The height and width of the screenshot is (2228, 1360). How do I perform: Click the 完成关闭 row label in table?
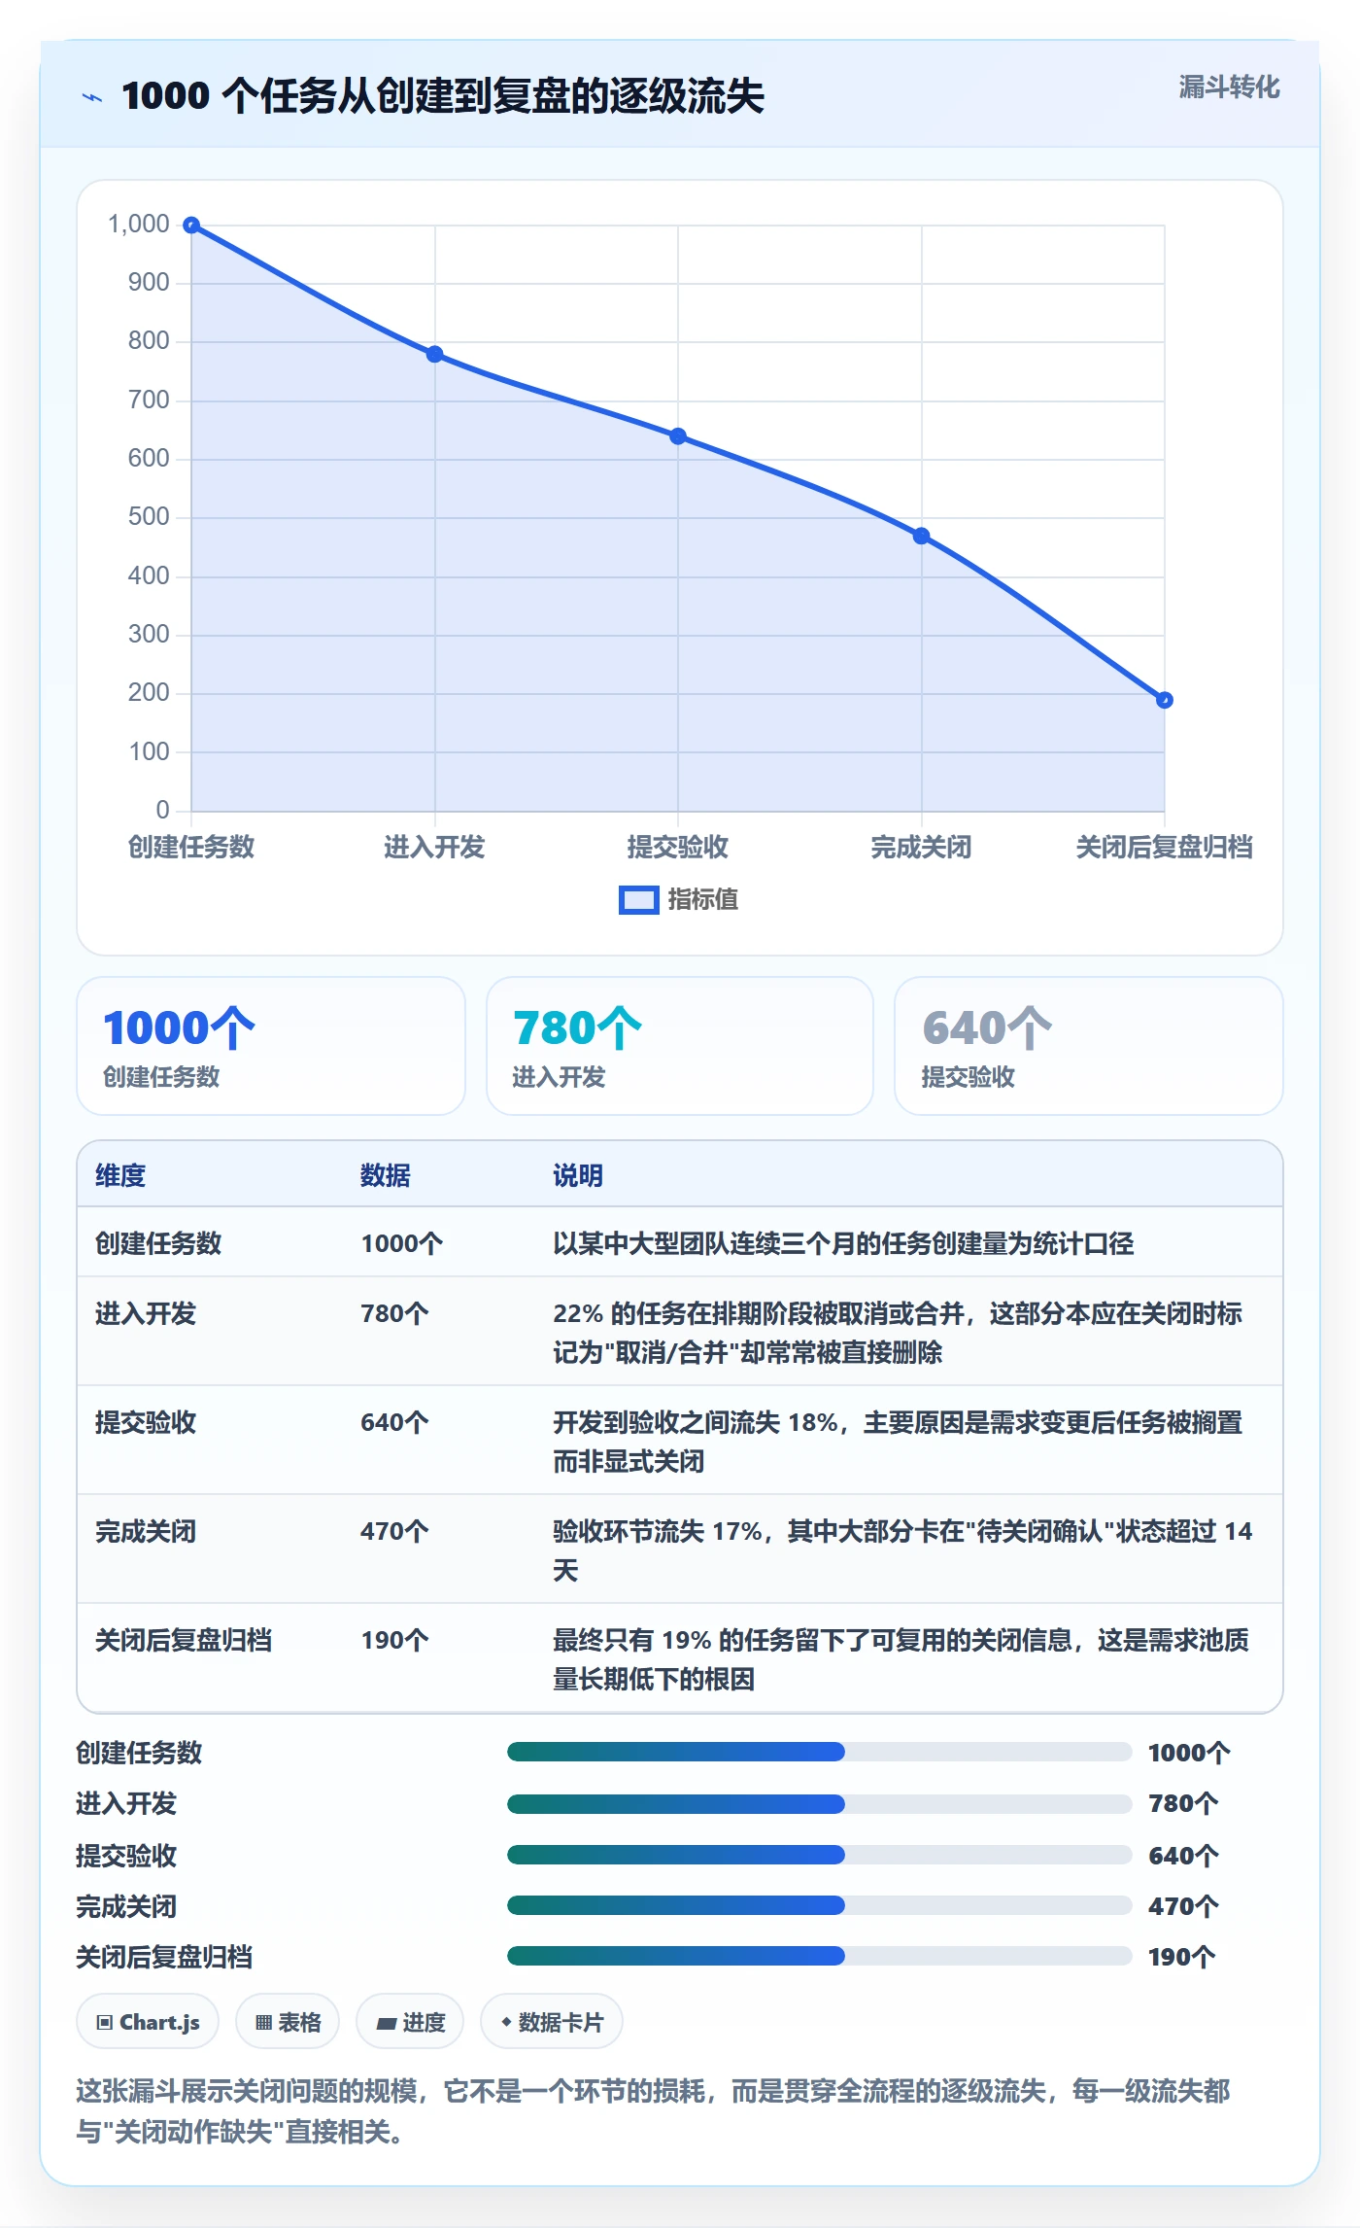tap(146, 1531)
